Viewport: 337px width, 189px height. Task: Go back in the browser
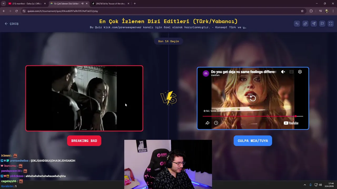[4, 11]
